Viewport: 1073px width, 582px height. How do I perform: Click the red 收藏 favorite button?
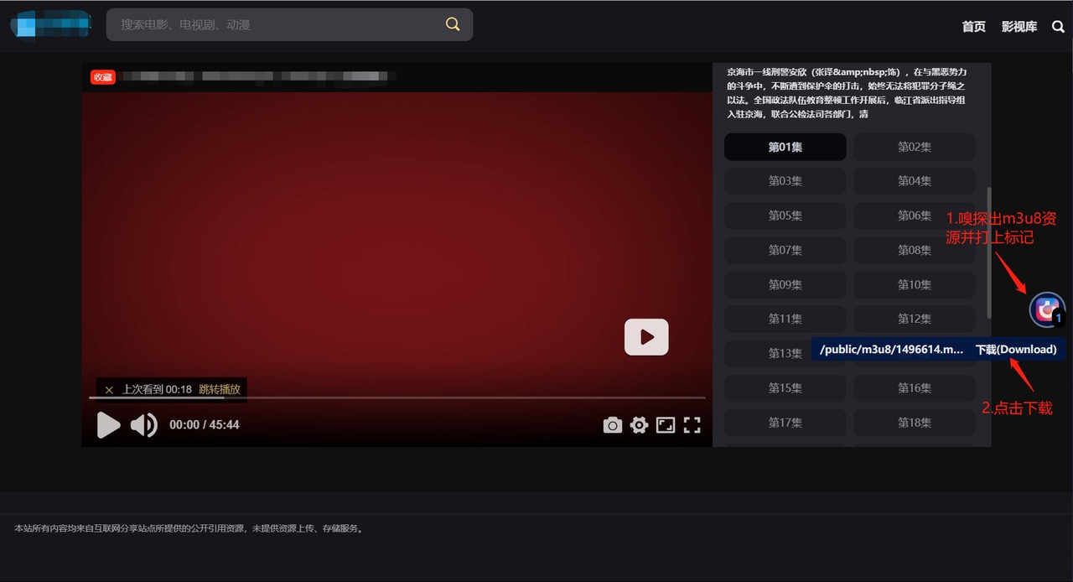tap(103, 77)
